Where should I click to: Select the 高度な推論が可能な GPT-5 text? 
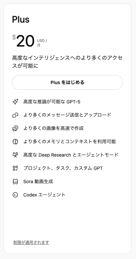pos(52,102)
